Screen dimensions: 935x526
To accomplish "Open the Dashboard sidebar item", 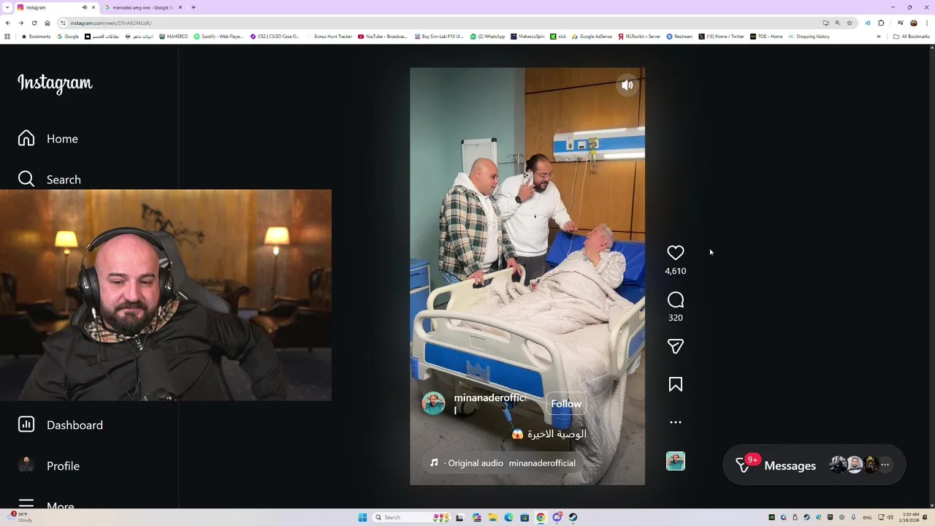I will point(61,425).
